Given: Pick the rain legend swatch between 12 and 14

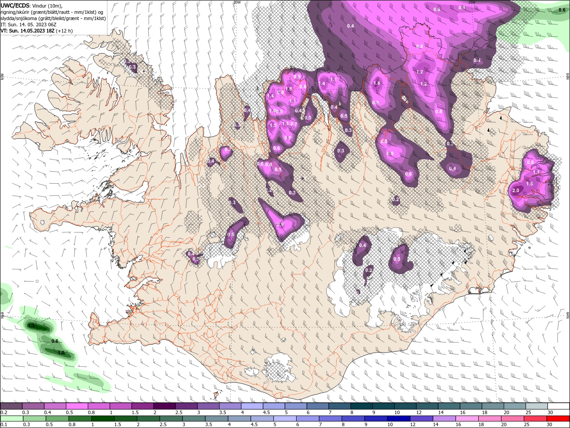Looking at the screenshot, I should [421, 419].
